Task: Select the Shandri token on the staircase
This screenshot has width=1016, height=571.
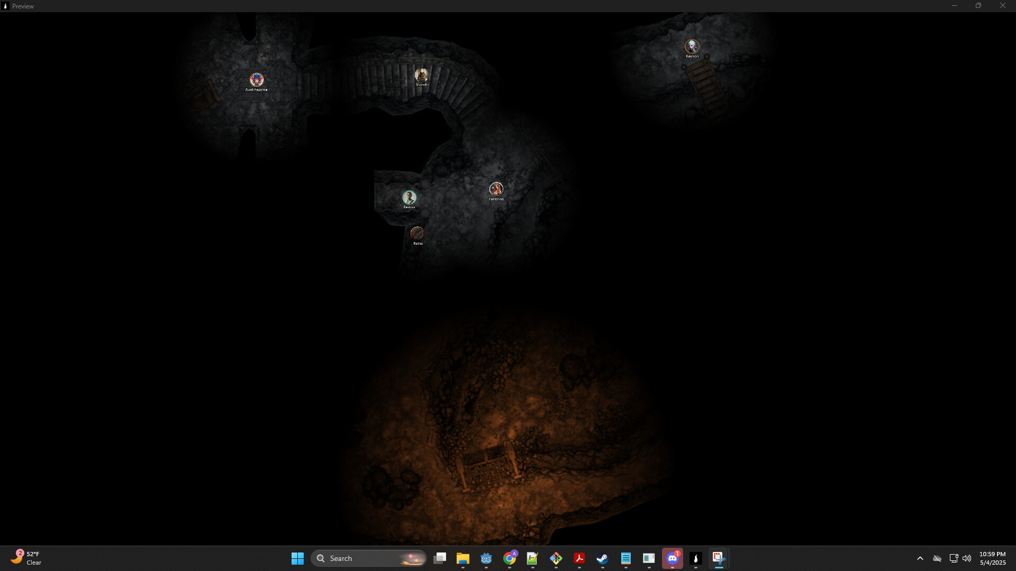Action: [x=422, y=76]
